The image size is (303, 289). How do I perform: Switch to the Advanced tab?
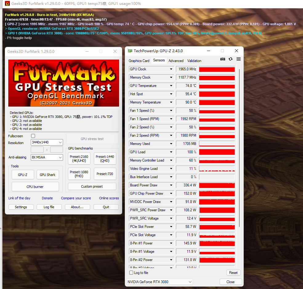(x=176, y=61)
